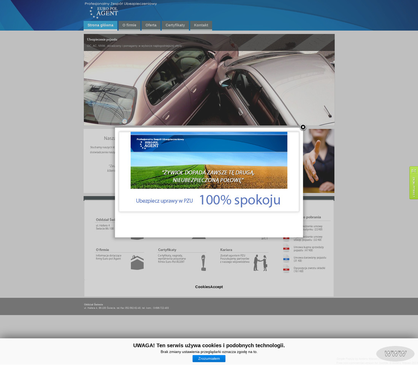This screenshot has width=418, height=365.
Task: Click the 'Zostań agentem PZU' description
Action: click(x=234, y=259)
